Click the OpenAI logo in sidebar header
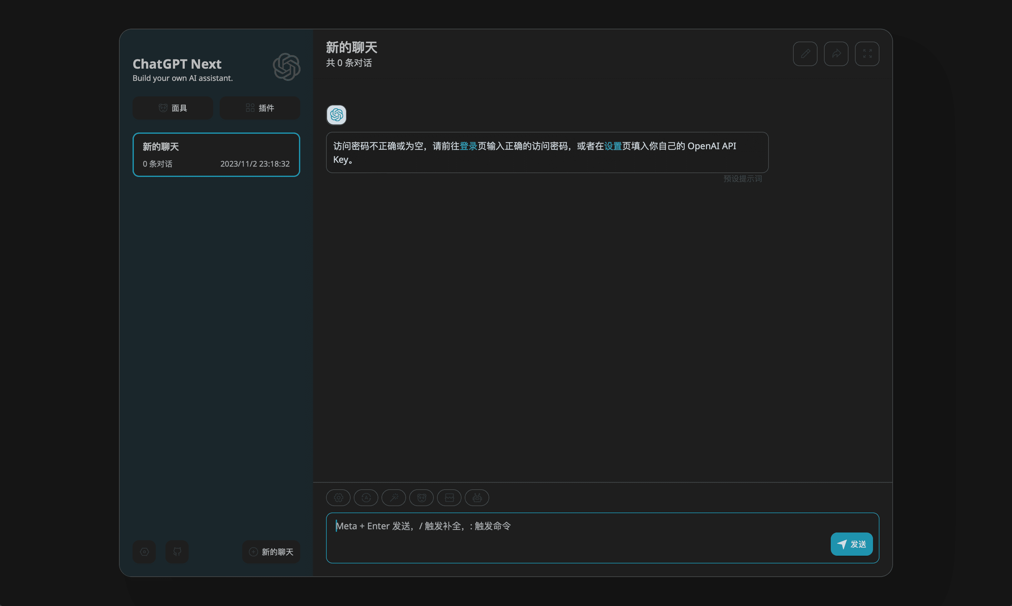 pyautogui.click(x=286, y=66)
